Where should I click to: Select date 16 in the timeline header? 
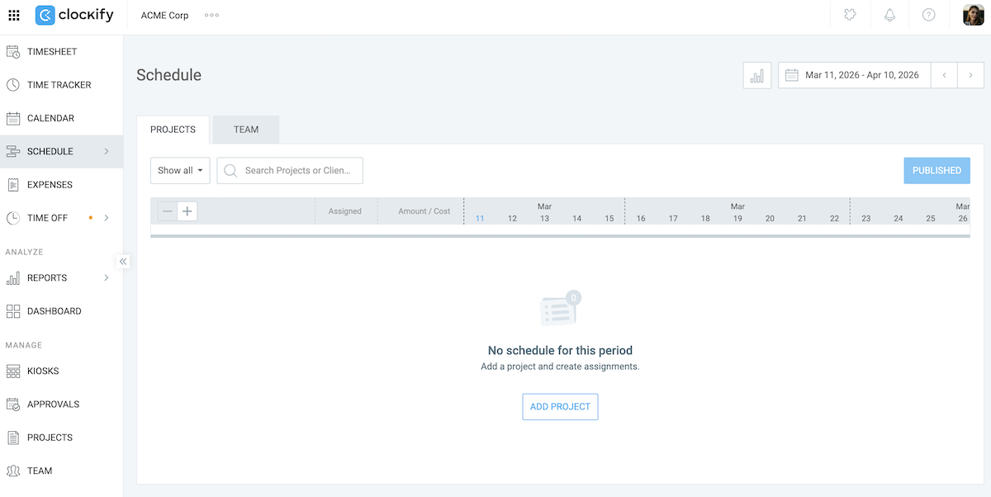coord(641,218)
